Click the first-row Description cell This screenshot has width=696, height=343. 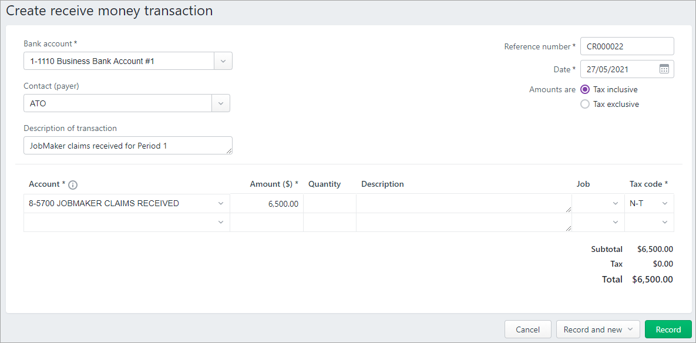coord(464,203)
